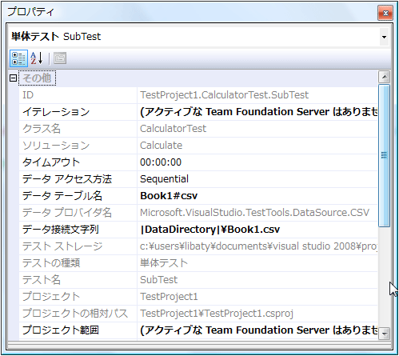Screen dimensions: 399x356
Task: Select the データ プロバイダ名 property row
Action: 198,213
